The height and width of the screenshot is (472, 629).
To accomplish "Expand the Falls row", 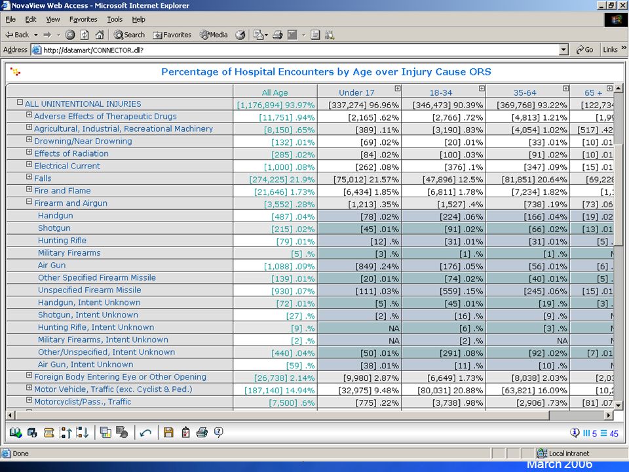I will [x=29, y=177].
